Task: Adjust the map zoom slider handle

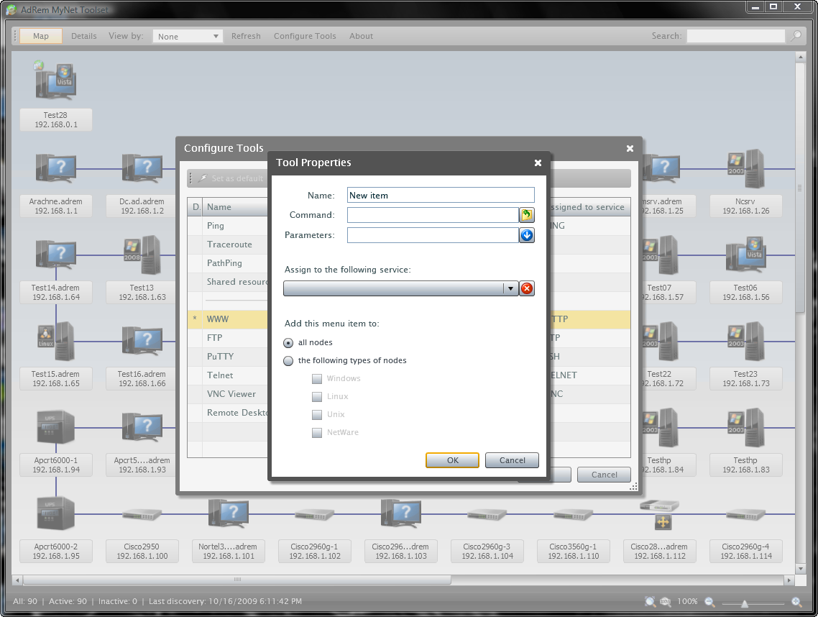Action: (x=745, y=603)
